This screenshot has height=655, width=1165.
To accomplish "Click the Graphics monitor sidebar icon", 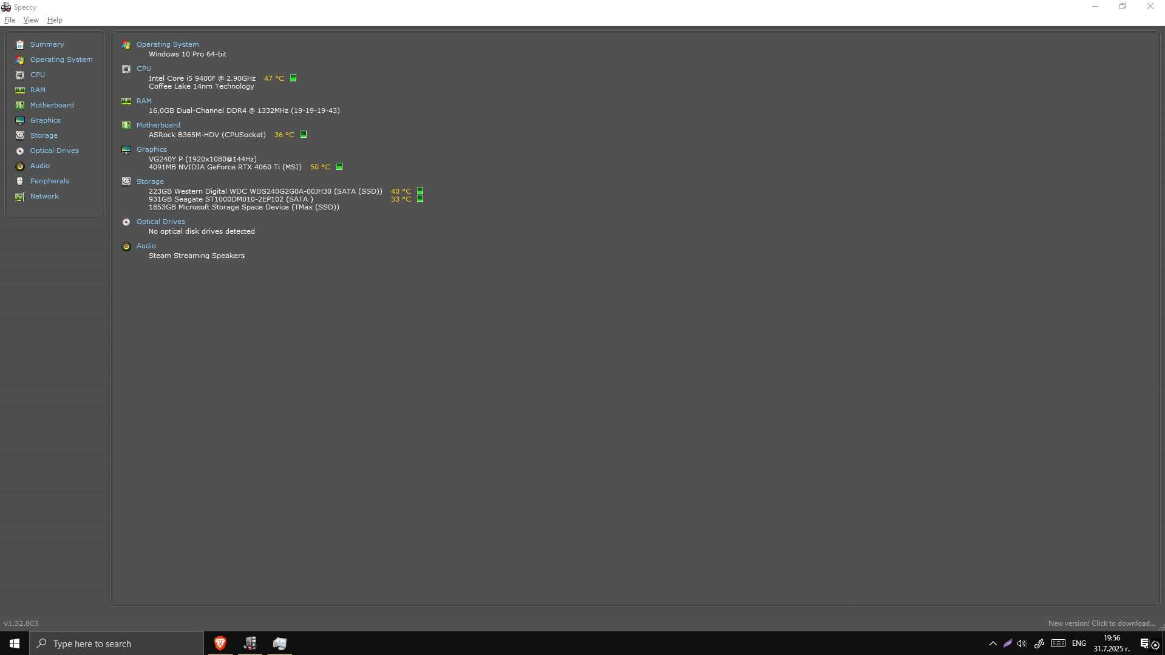I will 20,120.
